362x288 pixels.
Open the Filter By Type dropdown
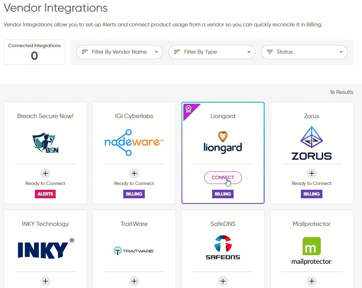point(212,52)
